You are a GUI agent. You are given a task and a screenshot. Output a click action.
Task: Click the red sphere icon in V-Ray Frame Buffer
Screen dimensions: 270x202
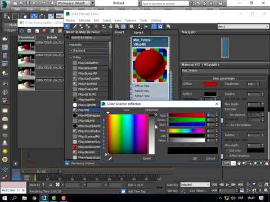point(44,31)
